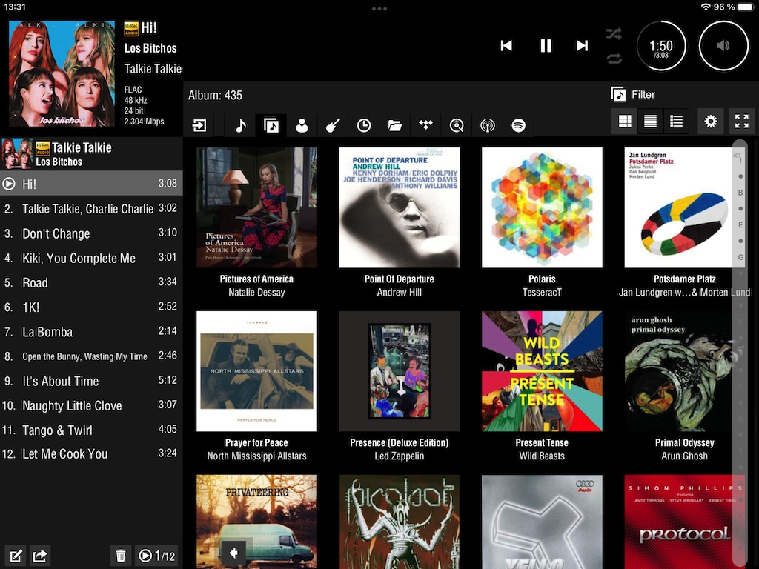The height and width of the screenshot is (569, 759).
Task: Play track La Bomba
Action: [x=91, y=331]
